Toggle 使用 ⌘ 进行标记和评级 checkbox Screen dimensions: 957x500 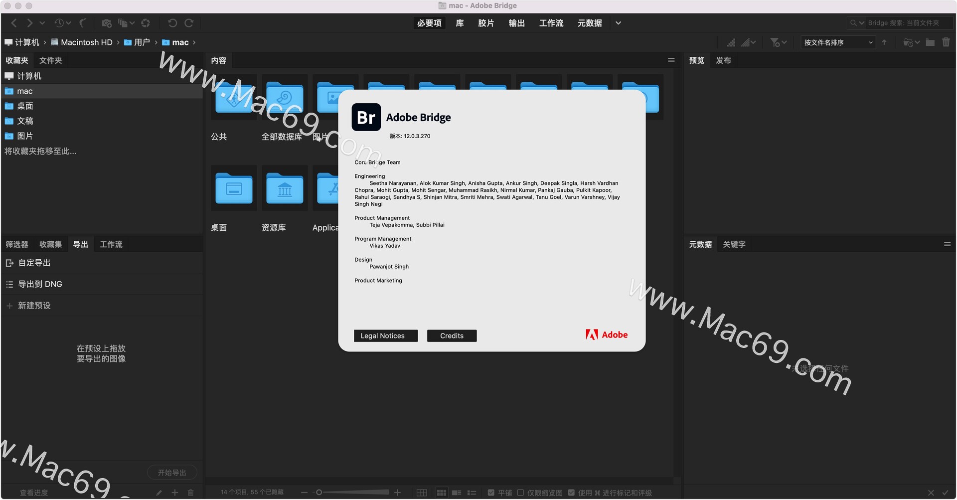coord(571,493)
